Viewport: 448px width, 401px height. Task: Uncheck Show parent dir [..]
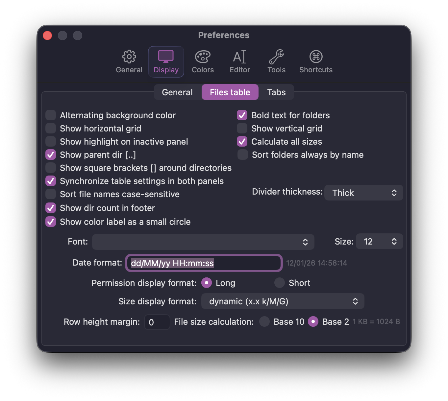[50, 154]
